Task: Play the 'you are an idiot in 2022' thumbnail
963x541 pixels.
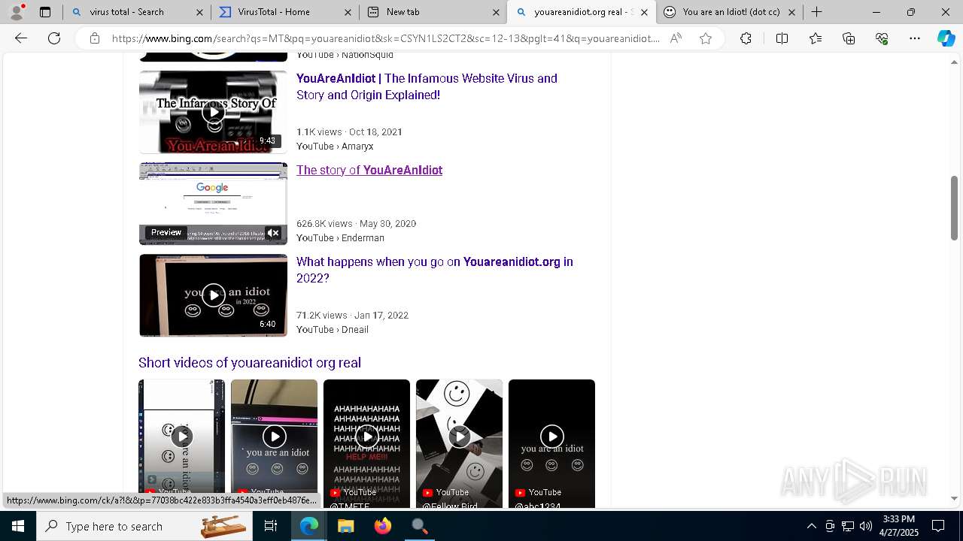Action: pos(213,295)
